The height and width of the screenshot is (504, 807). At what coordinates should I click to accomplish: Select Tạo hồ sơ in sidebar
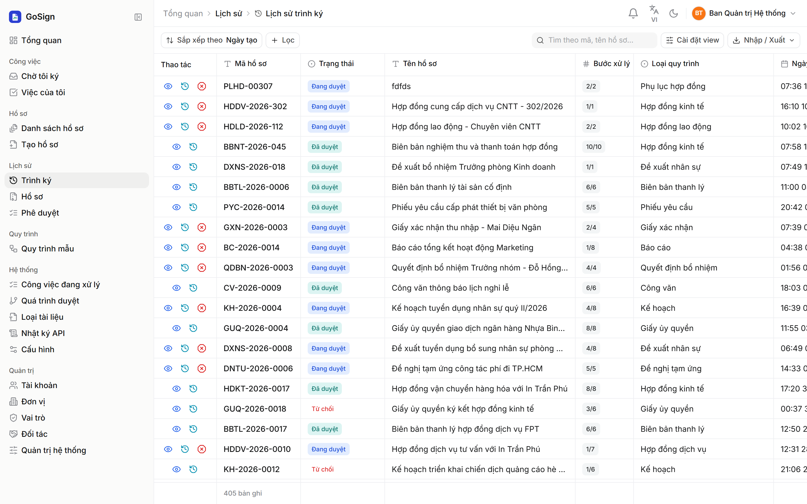(76, 145)
